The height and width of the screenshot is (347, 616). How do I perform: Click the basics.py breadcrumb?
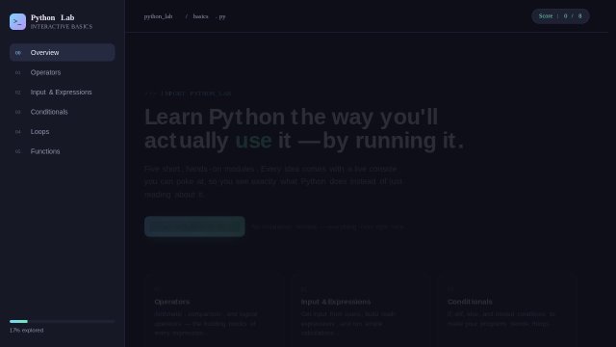209,16
